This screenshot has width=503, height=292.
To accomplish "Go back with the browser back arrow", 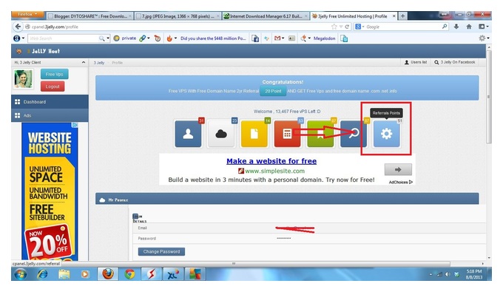I will click(18, 27).
